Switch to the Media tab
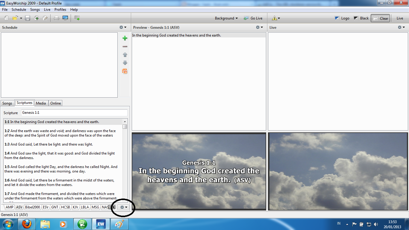 coord(41,103)
